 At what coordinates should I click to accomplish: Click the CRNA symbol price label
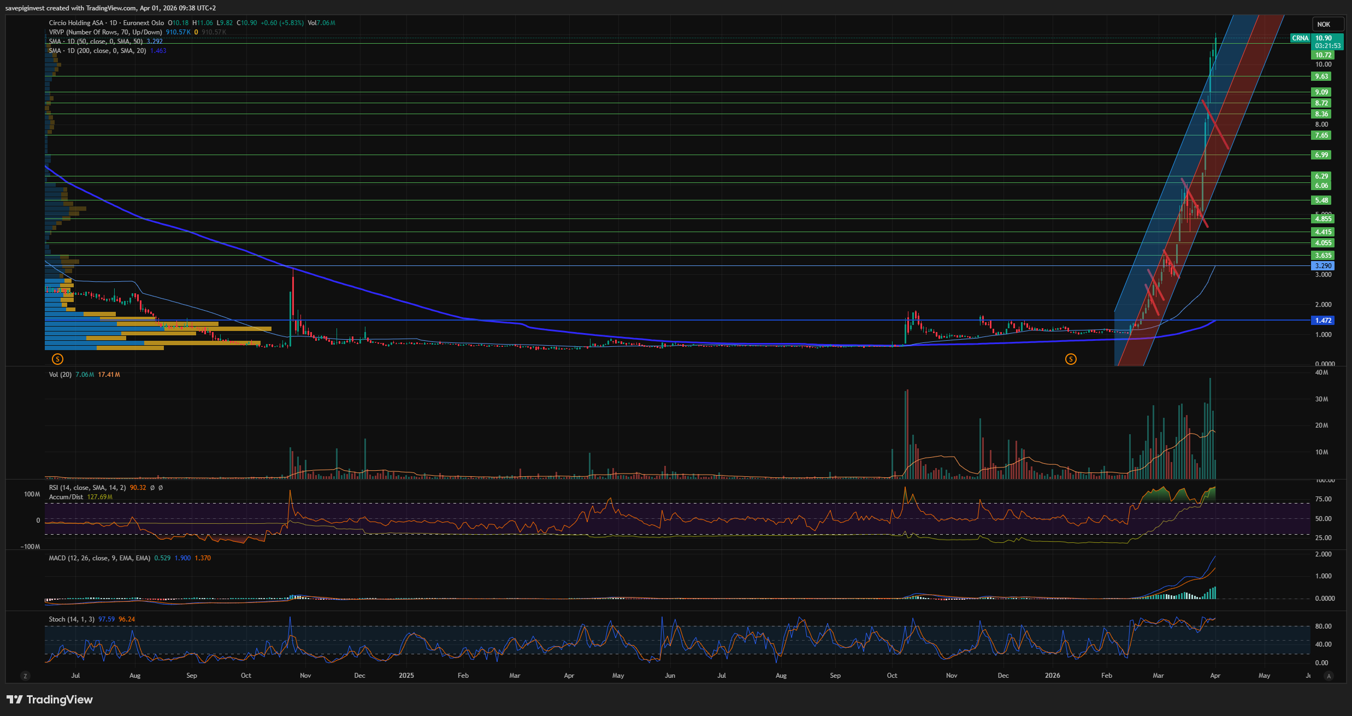[1300, 38]
